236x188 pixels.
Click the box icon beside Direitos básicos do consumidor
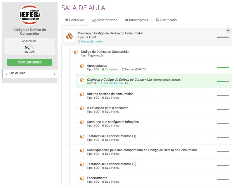tap(82, 94)
